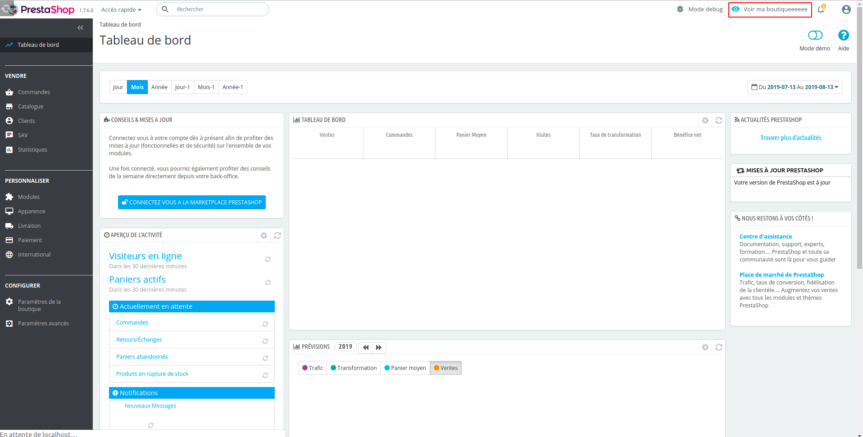Toggle Mode démo switch
Image resolution: width=863 pixels, height=437 pixels.
point(814,34)
